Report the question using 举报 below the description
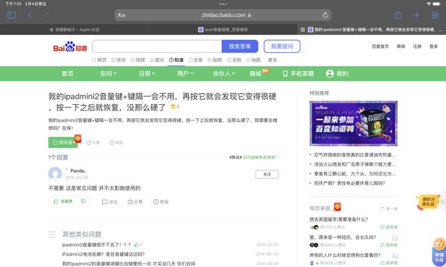 point(116,143)
